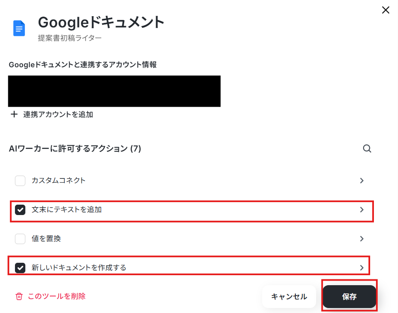Close the dialog with the X icon

pos(386,10)
